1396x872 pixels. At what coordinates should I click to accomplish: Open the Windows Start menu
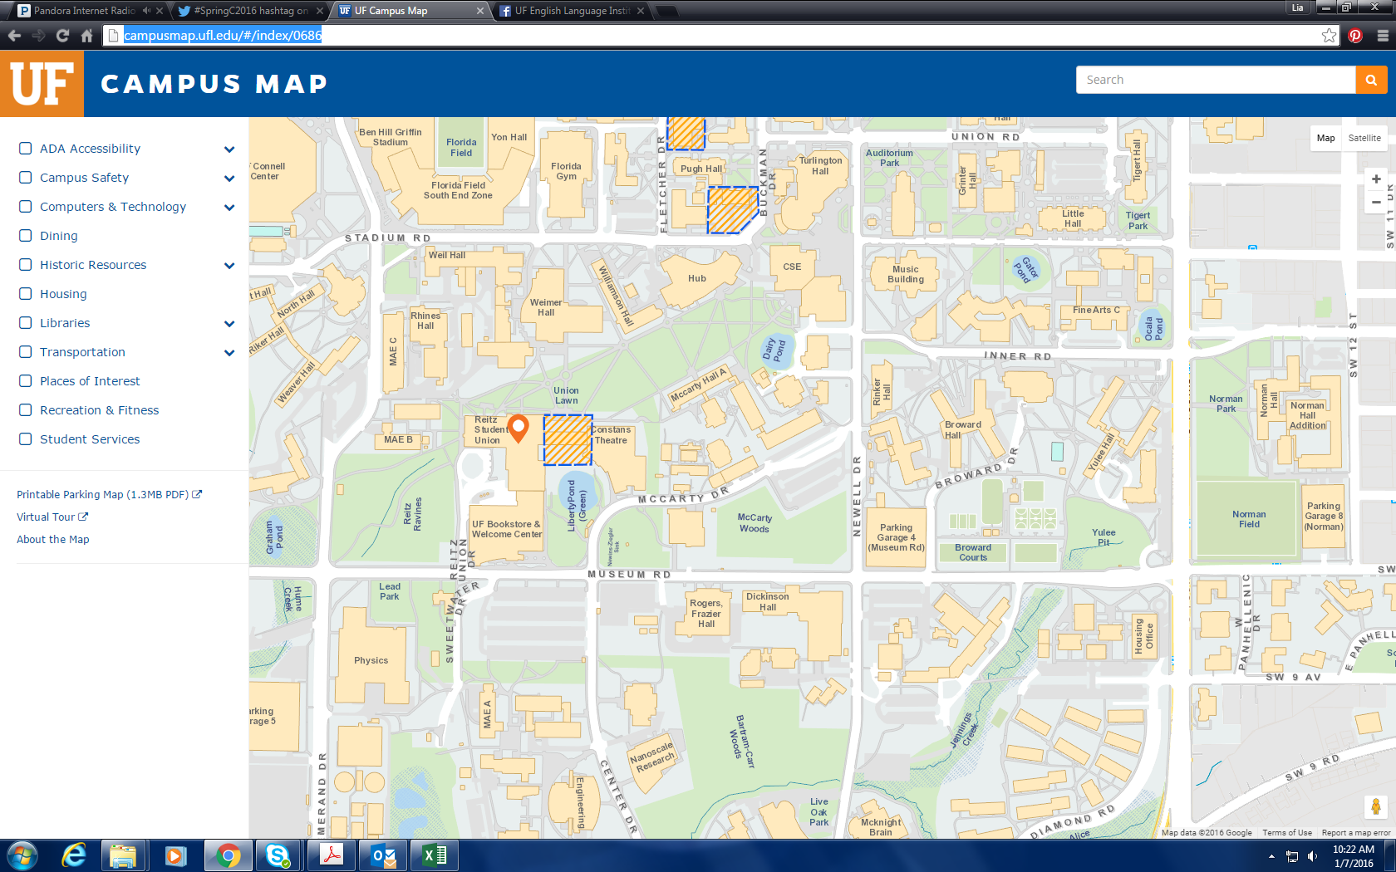click(x=22, y=855)
